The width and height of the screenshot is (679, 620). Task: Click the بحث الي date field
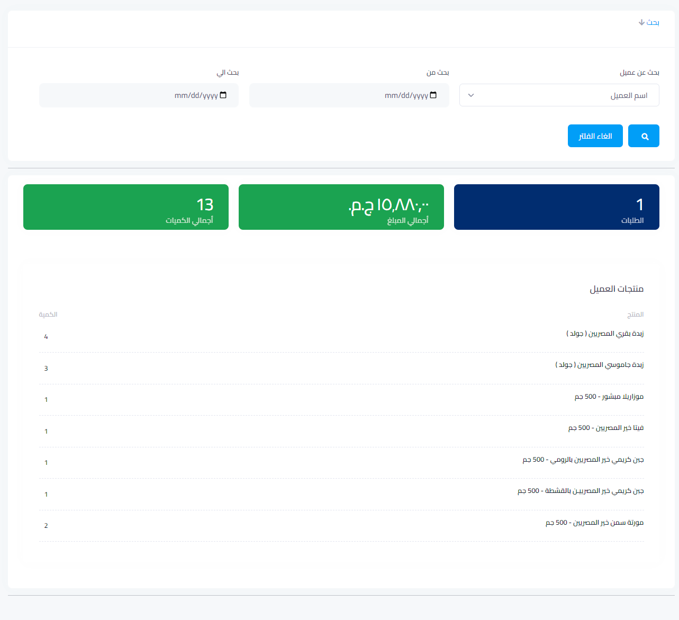pyautogui.click(x=139, y=95)
